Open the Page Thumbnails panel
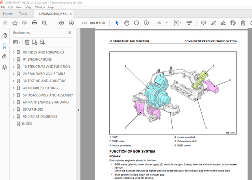The width and height of the screenshot is (252, 180). click(x=4, y=36)
